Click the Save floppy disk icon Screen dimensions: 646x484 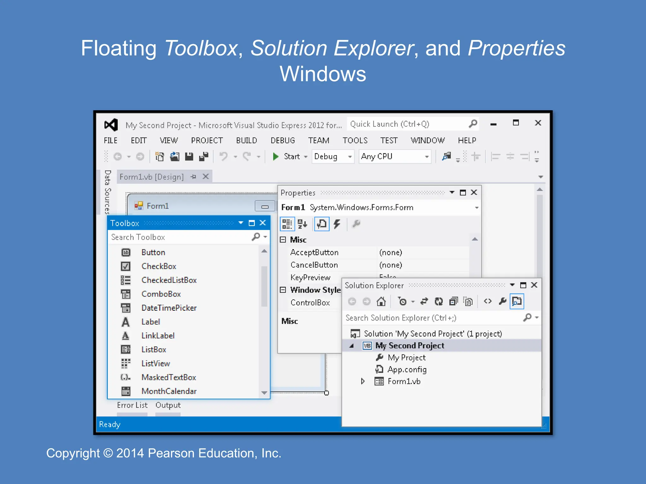click(x=189, y=157)
